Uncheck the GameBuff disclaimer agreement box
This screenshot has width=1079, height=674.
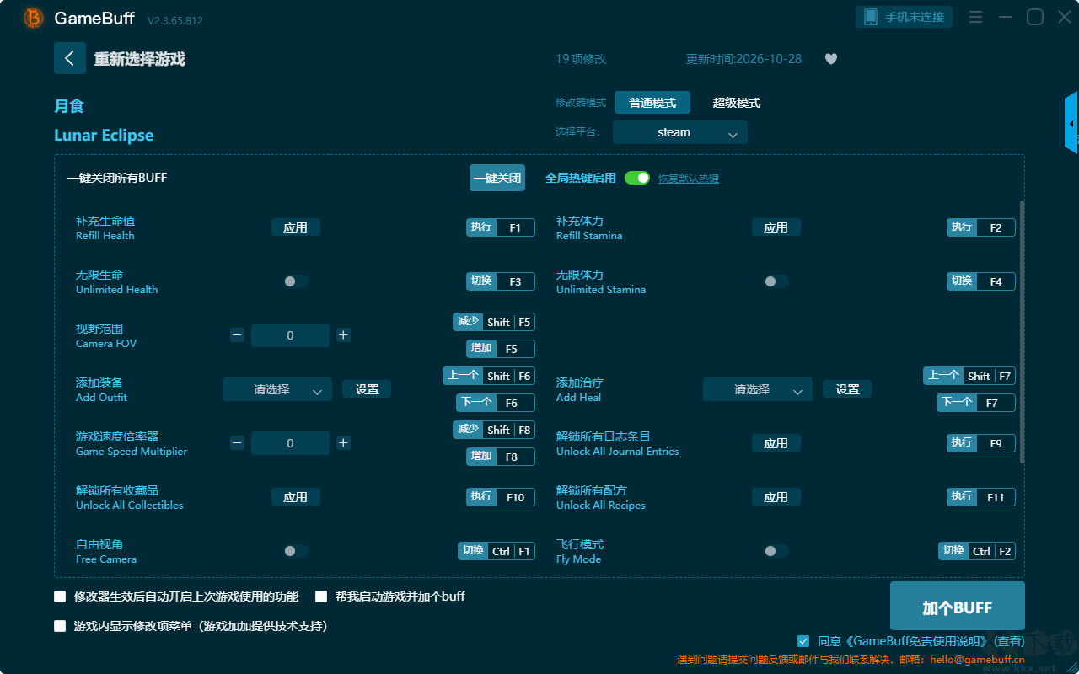click(x=803, y=641)
